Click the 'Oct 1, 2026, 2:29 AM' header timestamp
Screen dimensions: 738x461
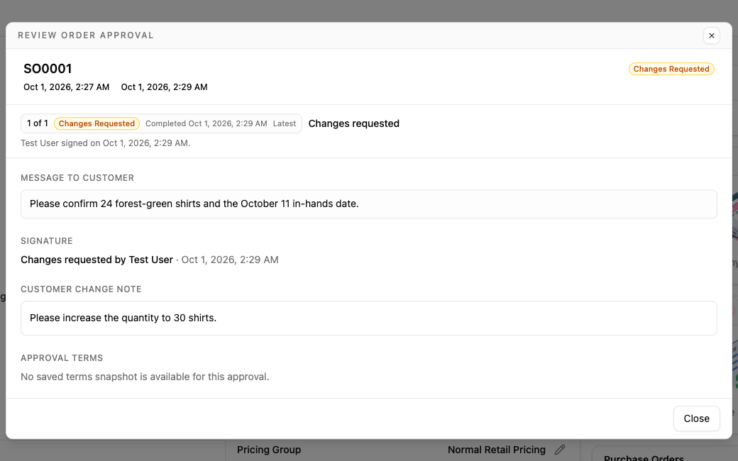pos(164,87)
